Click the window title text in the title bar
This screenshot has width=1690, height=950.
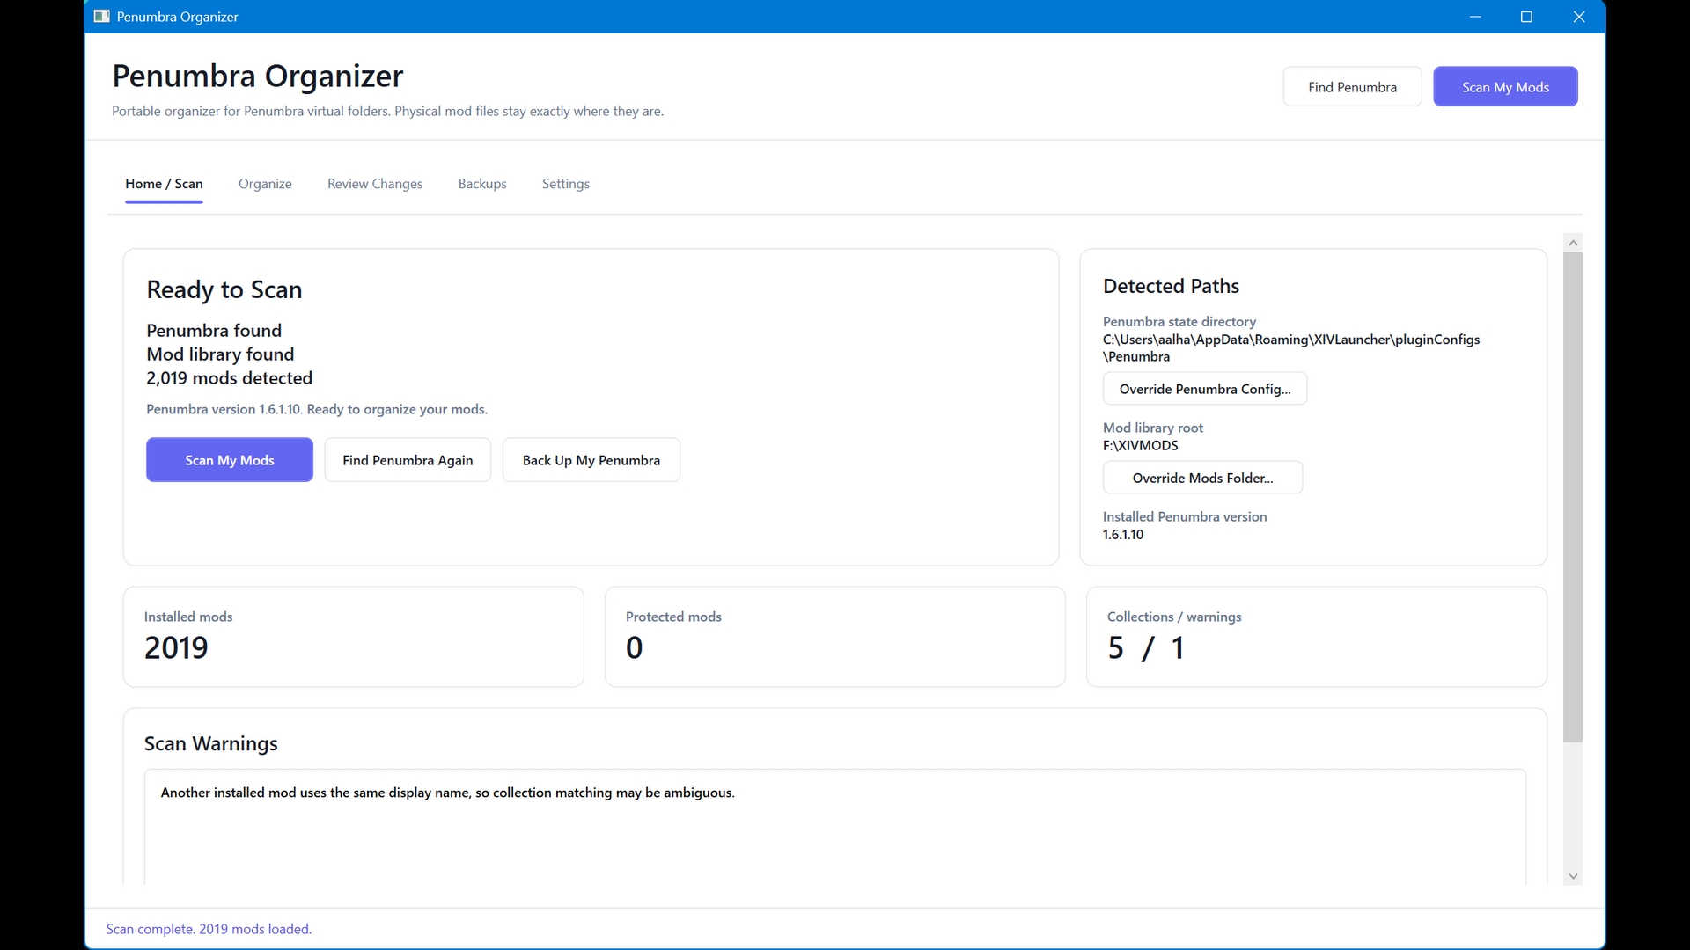click(178, 17)
